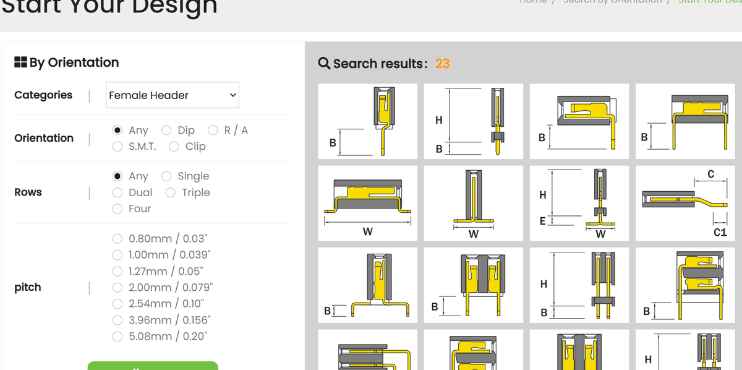Select Four rows radio button
The image size is (742, 370).
pyautogui.click(x=117, y=209)
